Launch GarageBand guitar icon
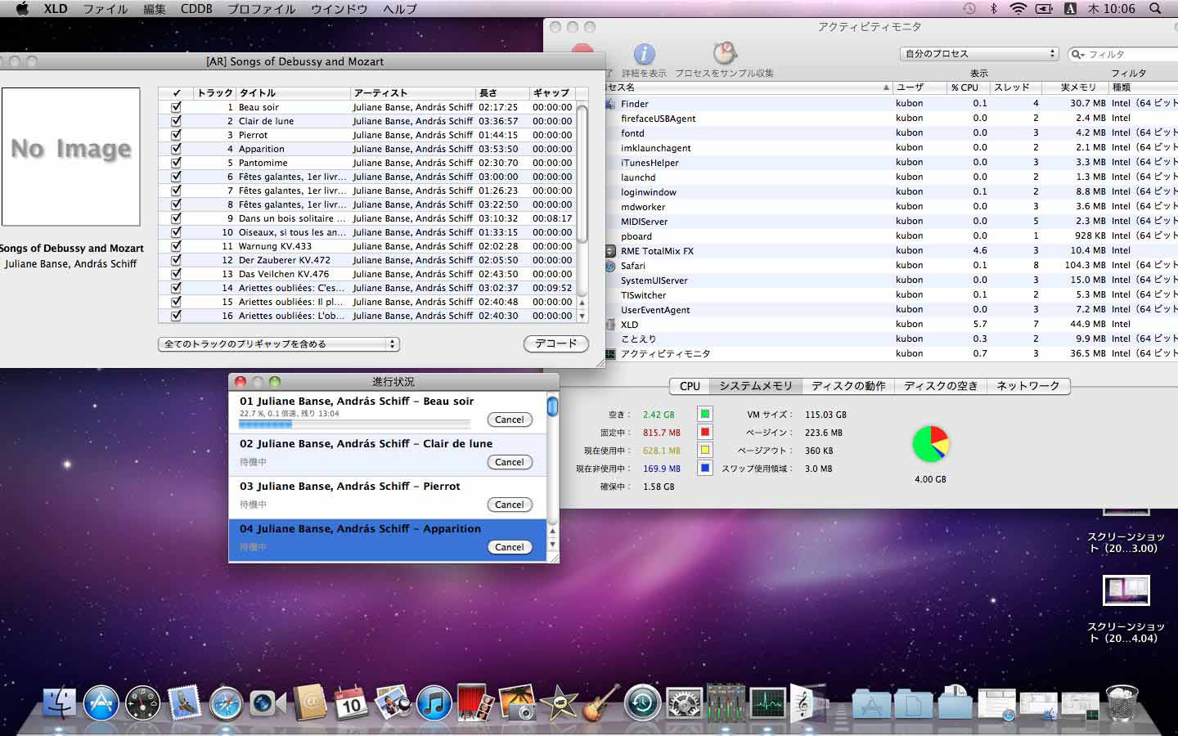Viewport: 1178px width, 736px height. [600, 702]
